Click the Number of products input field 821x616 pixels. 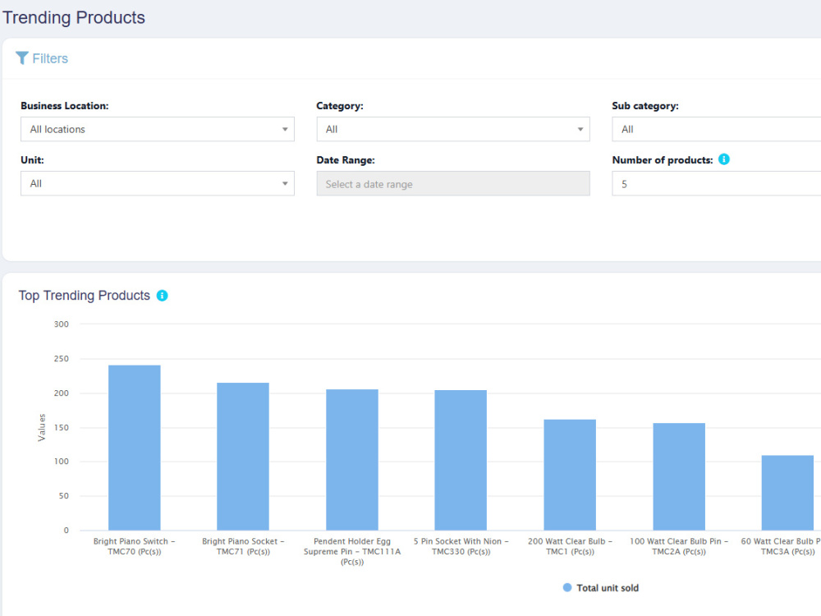click(716, 184)
